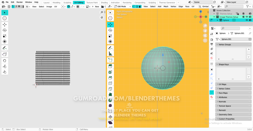Collapse Image Themes Setup collection in outliner
Viewport: 253px width, 131px height.
[214, 17]
